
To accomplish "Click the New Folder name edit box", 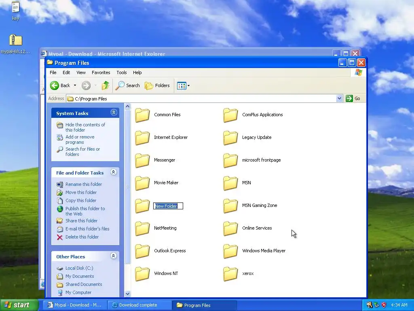I will coord(168,206).
